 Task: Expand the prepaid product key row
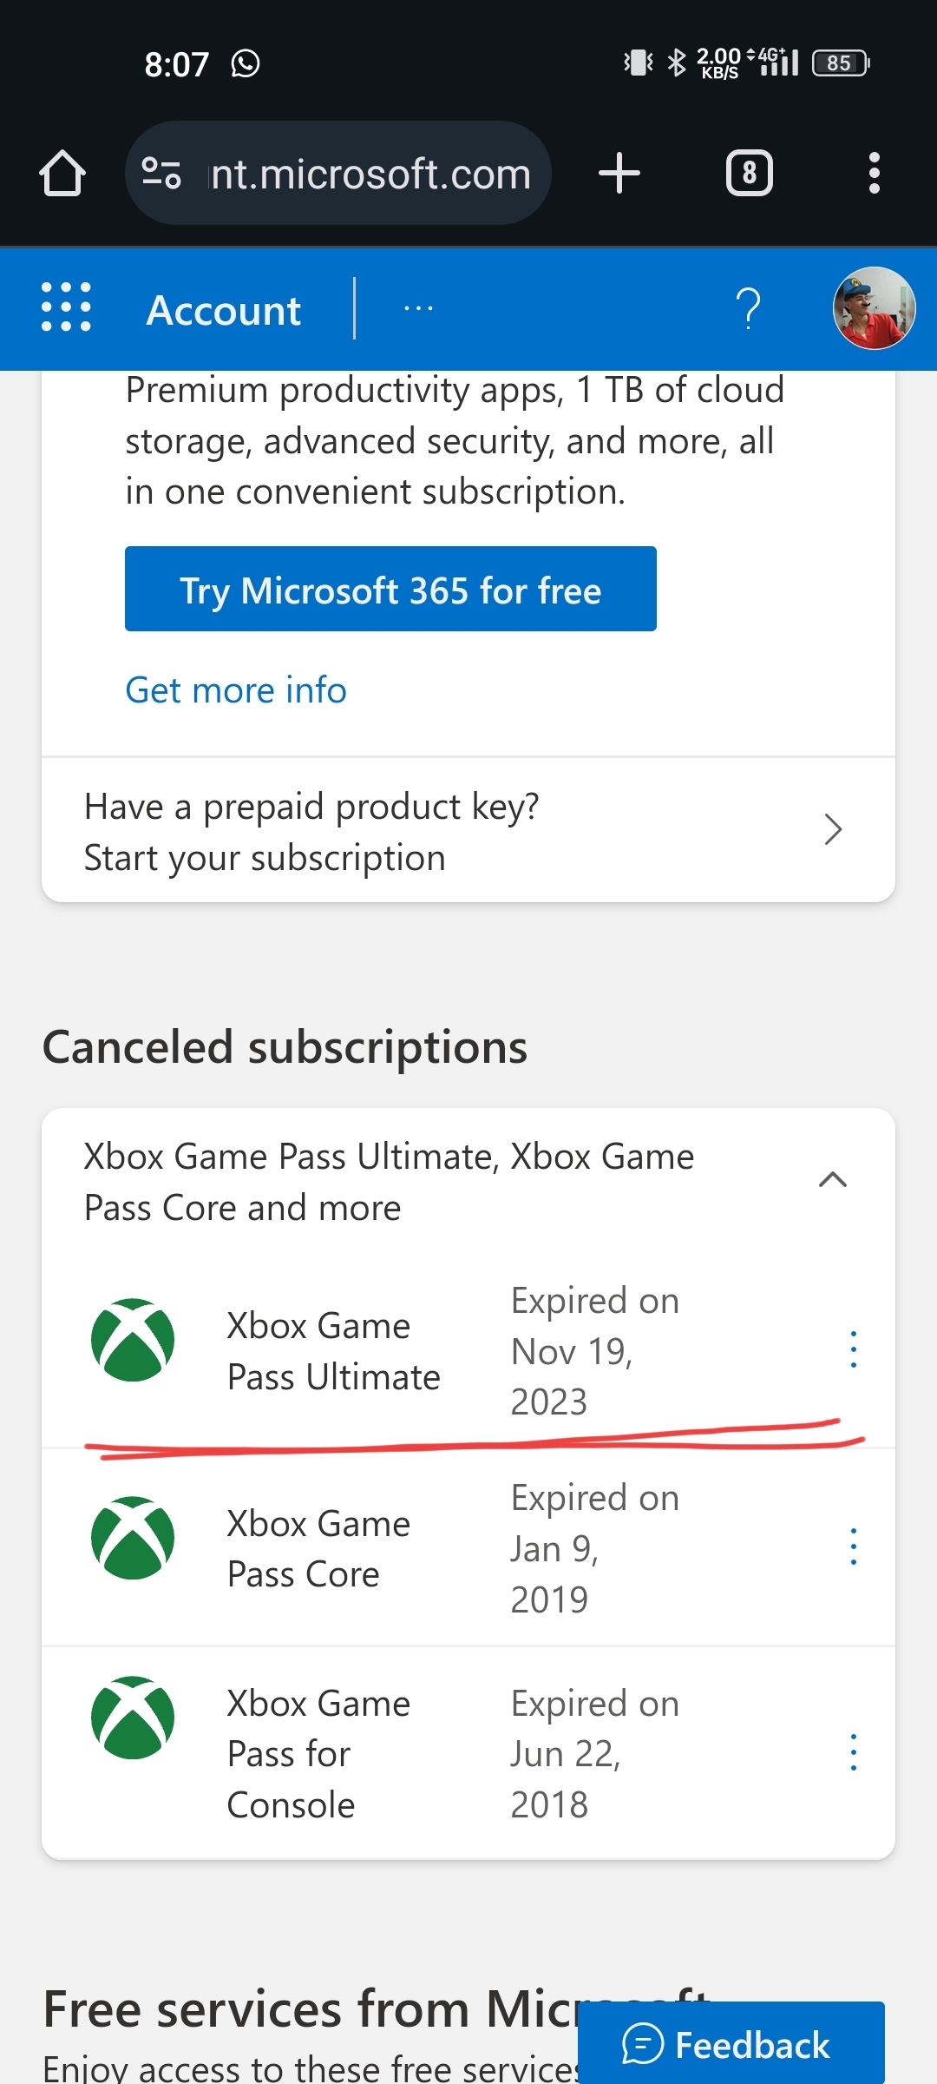(468, 830)
